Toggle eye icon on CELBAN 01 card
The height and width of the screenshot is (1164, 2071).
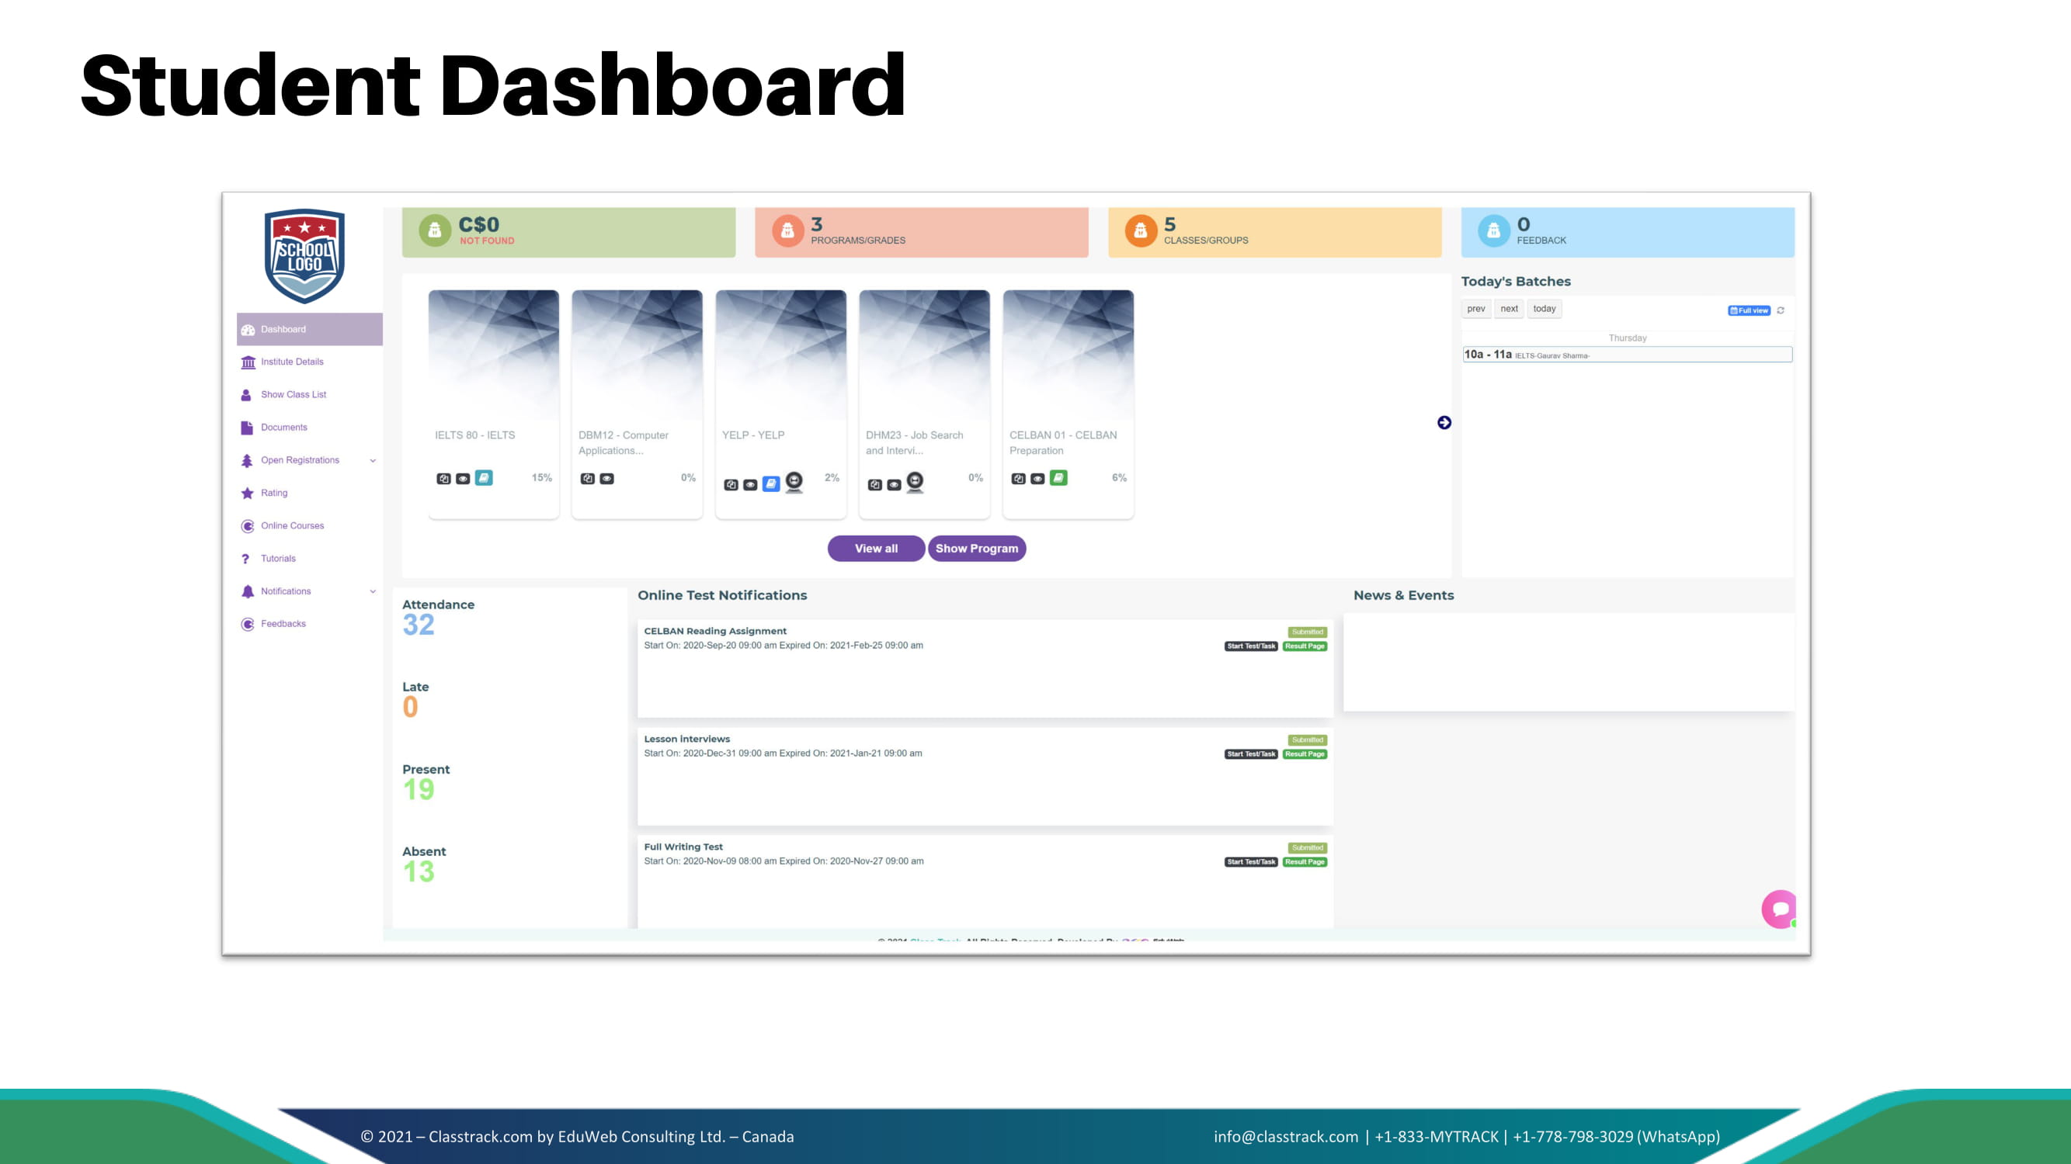pyautogui.click(x=1038, y=479)
